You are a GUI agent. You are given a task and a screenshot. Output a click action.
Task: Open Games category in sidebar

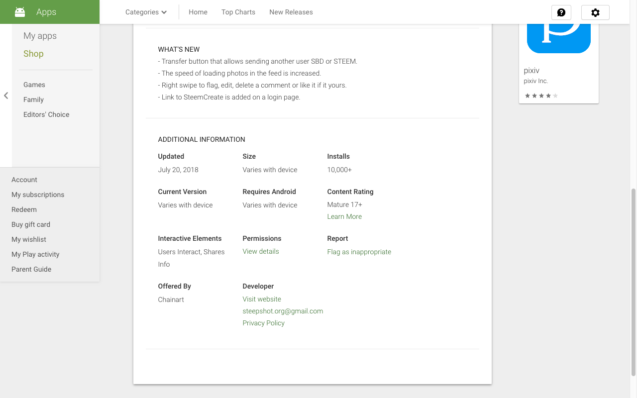(34, 85)
